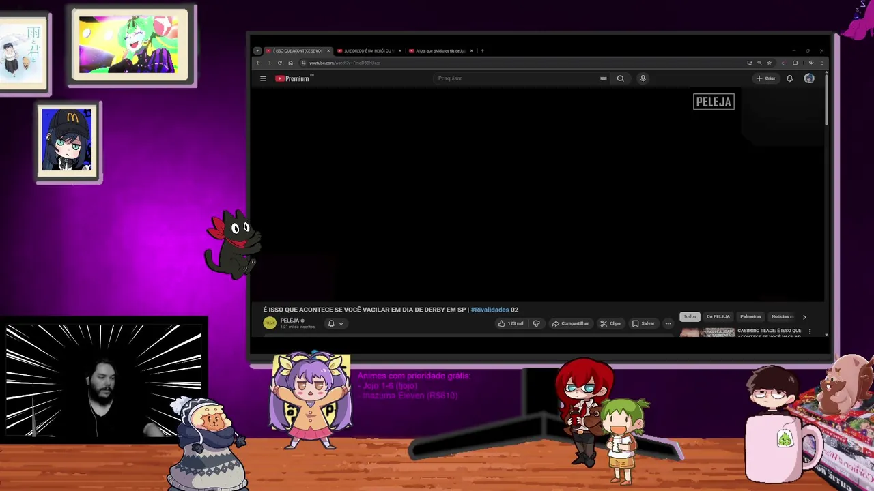Image resolution: width=874 pixels, height=491 pixels.
Task: Dislike the video with thumbs down
Action: coord(536,323)
